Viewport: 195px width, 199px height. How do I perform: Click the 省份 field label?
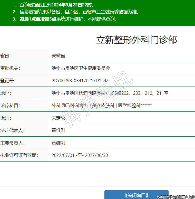6,56
